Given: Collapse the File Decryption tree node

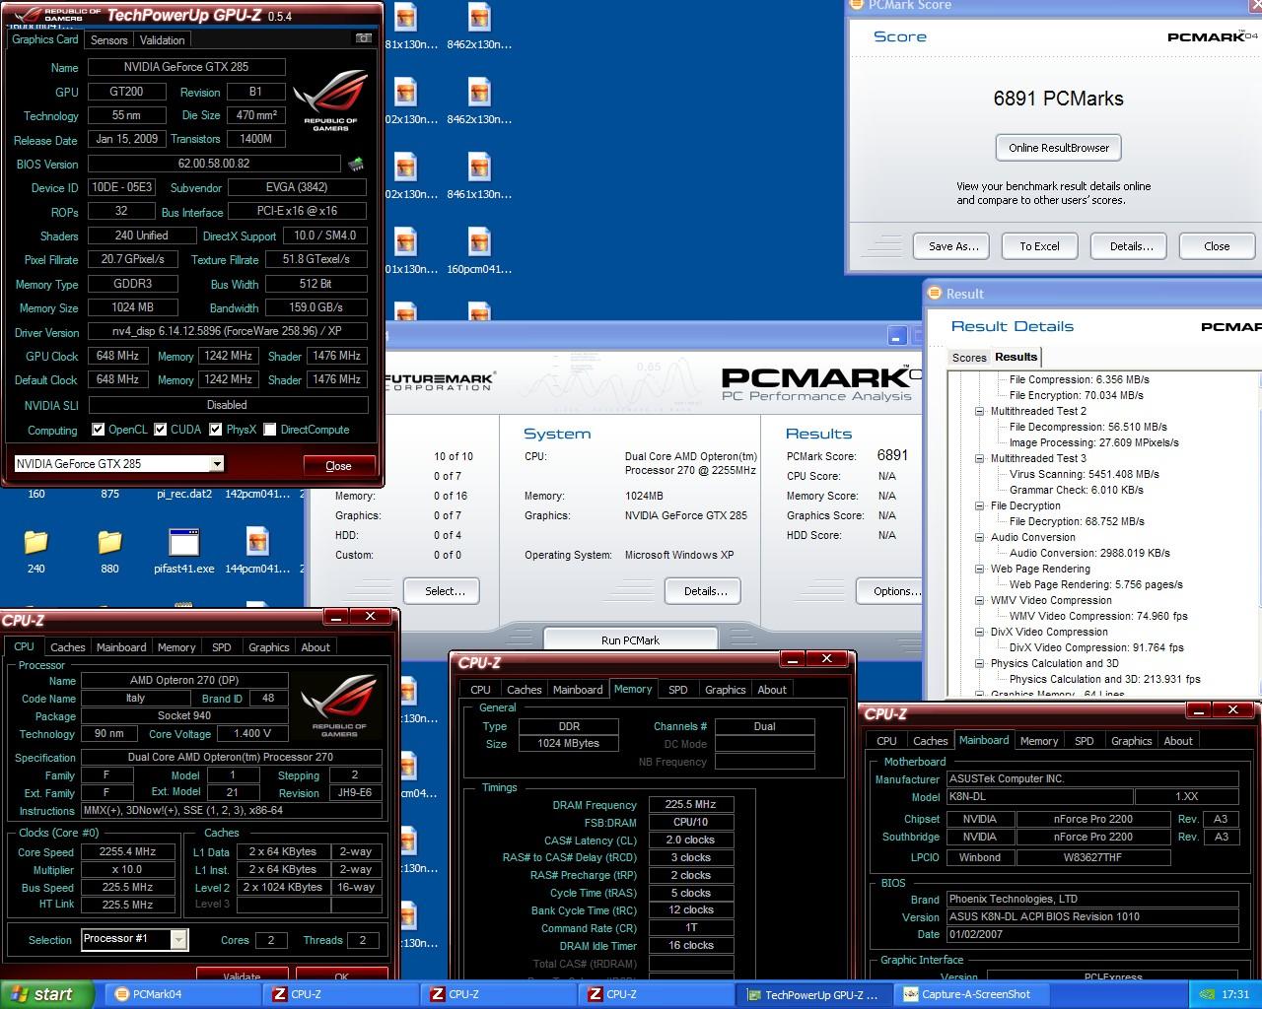Looking at the screenshot, I should (979, 505).
